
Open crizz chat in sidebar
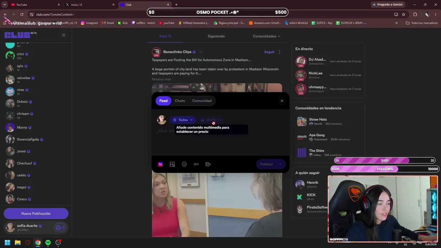(36, 55)
